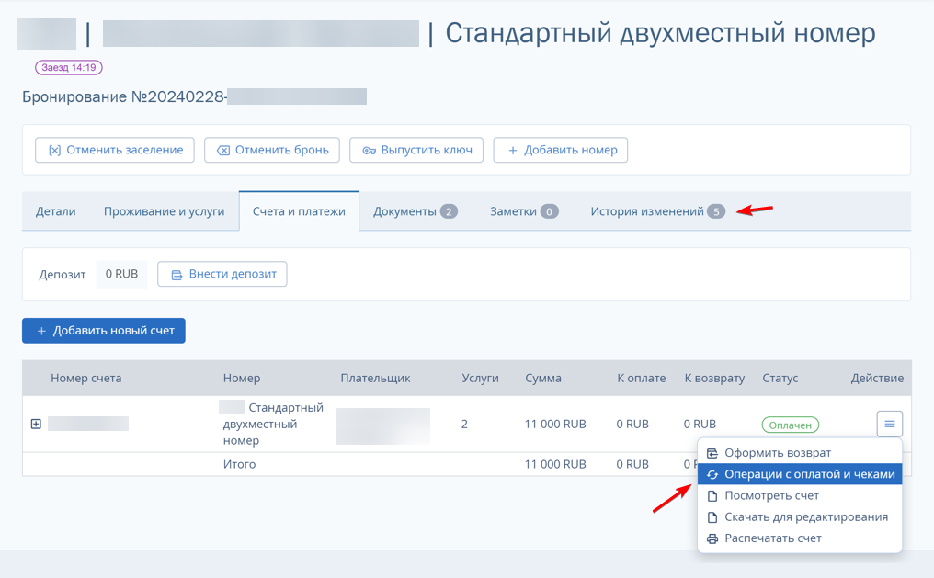This screenshot has height=578, width=934.
Task: Add a room with Добавить номер
Action: 561,150
